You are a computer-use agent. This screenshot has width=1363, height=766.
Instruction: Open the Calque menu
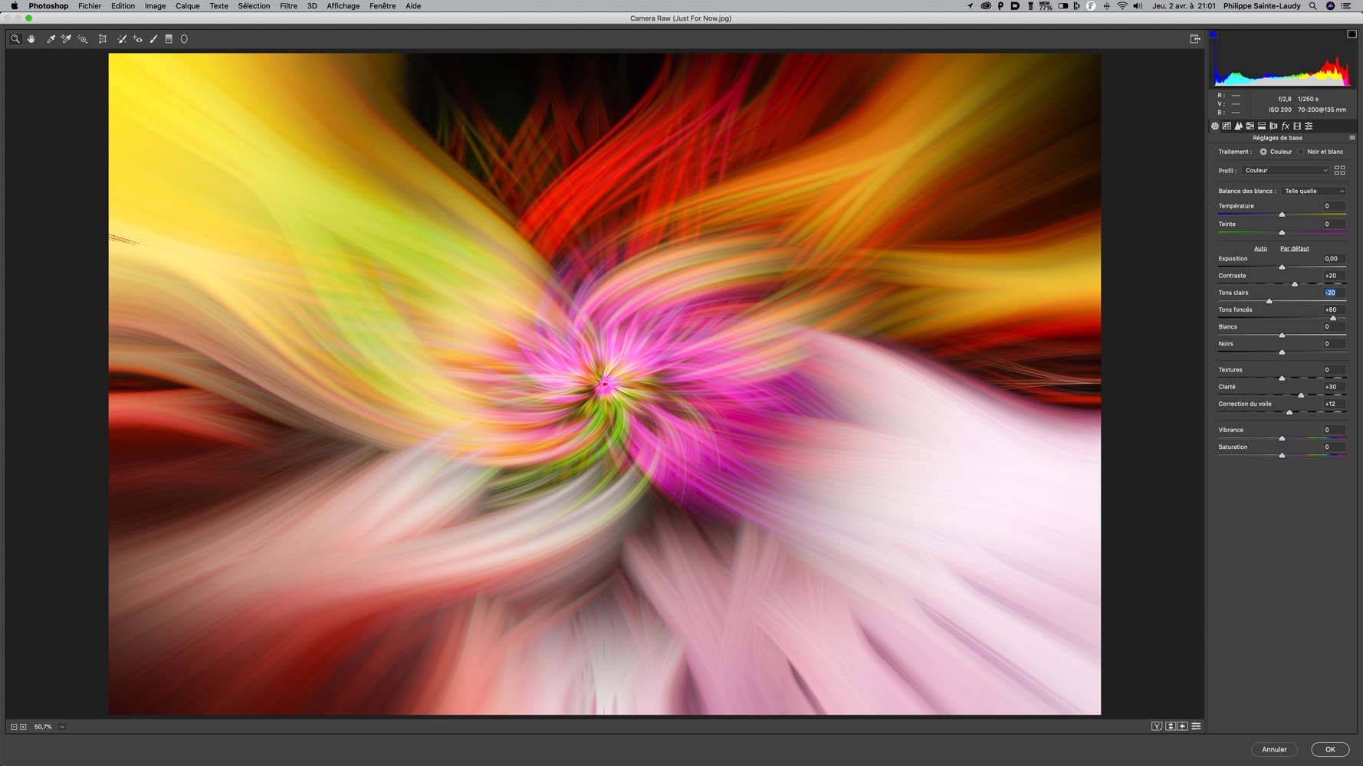(x=187, y=6)
